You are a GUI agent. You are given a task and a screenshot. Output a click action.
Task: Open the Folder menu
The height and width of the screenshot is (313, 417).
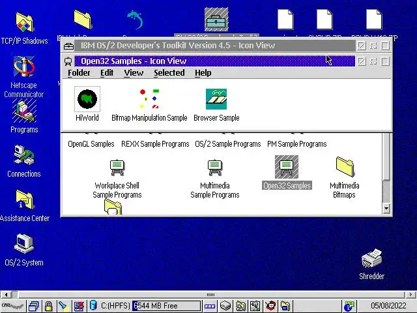[79, 73]
